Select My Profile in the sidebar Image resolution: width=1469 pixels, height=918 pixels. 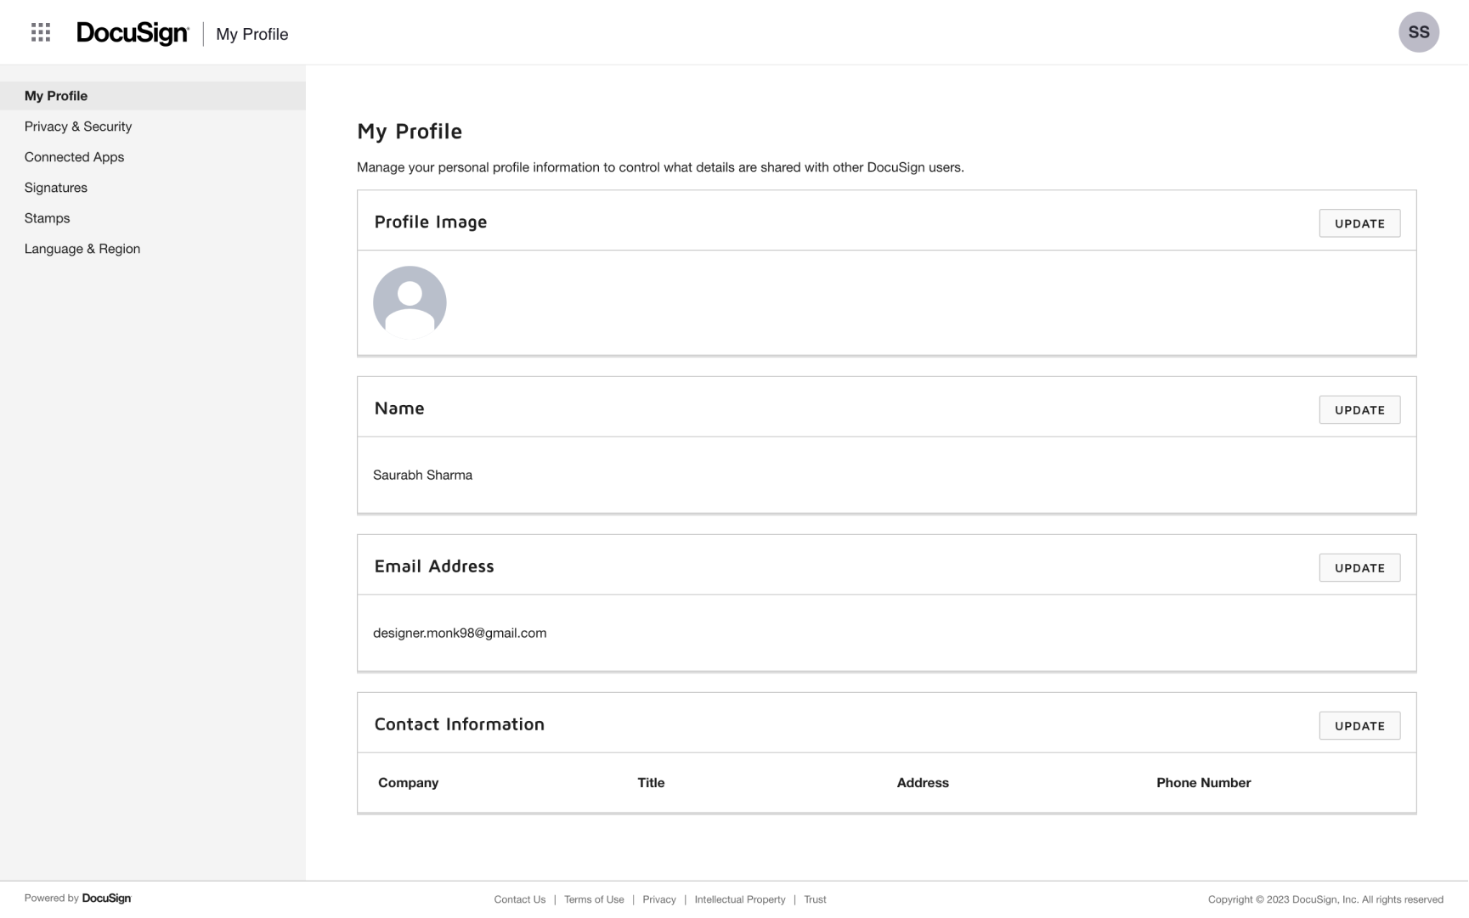point(56,96)
